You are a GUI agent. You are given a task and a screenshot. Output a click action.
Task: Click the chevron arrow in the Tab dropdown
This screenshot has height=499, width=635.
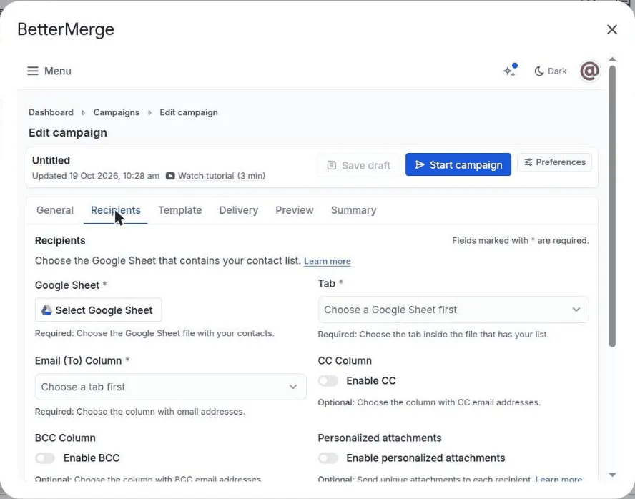[576, 310]
